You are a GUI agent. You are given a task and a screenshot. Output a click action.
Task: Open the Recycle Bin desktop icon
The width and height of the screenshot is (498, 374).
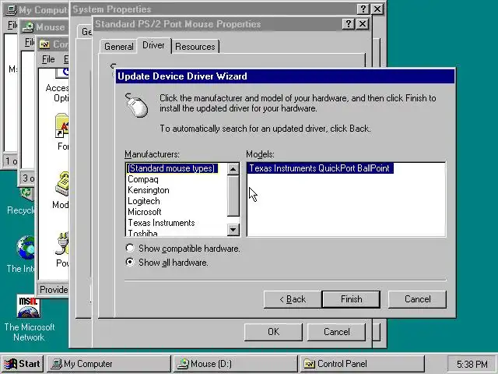point(21,202)
